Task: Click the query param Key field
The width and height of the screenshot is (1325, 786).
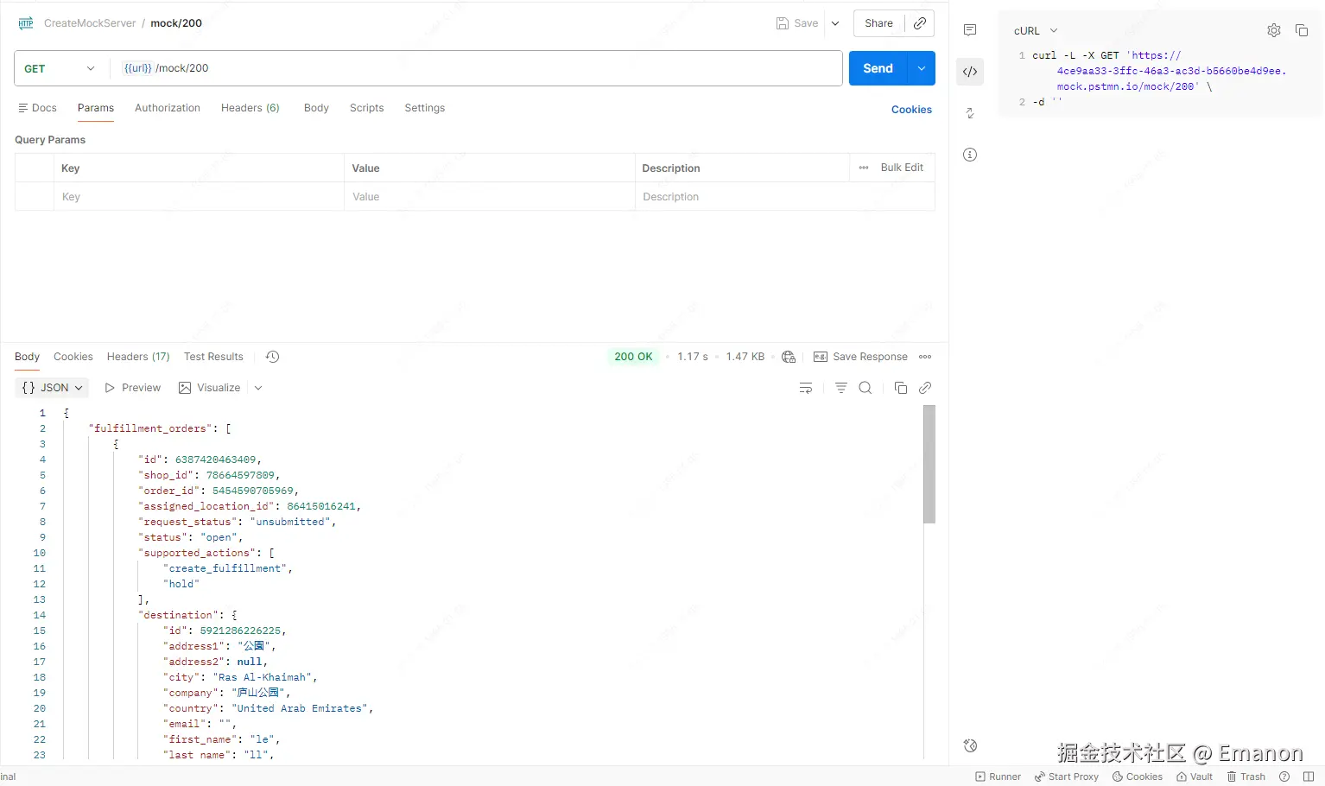Action: (x=199, y=197)
